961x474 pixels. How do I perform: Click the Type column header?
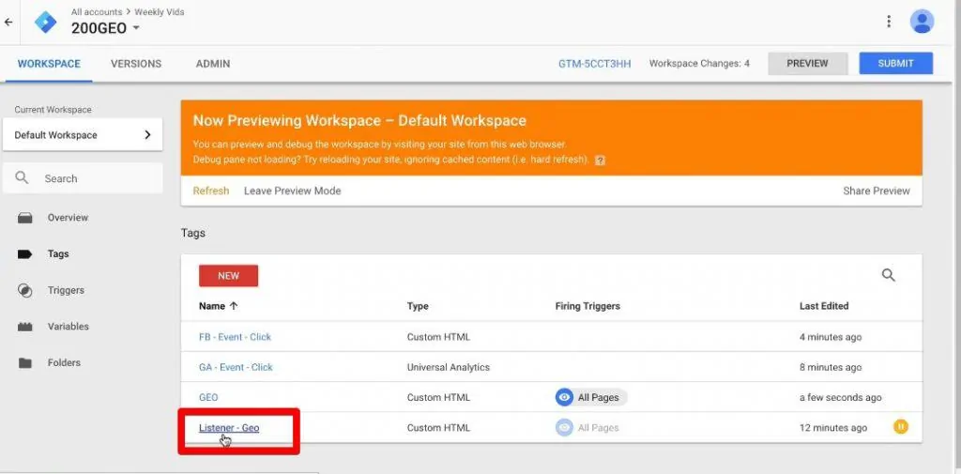pos(418,306)
